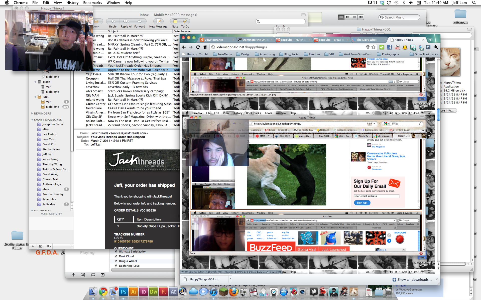This screenshot has width=481, height=300.
Task: Collapse the Trash mailbox folder
Action: coord(35,82)
